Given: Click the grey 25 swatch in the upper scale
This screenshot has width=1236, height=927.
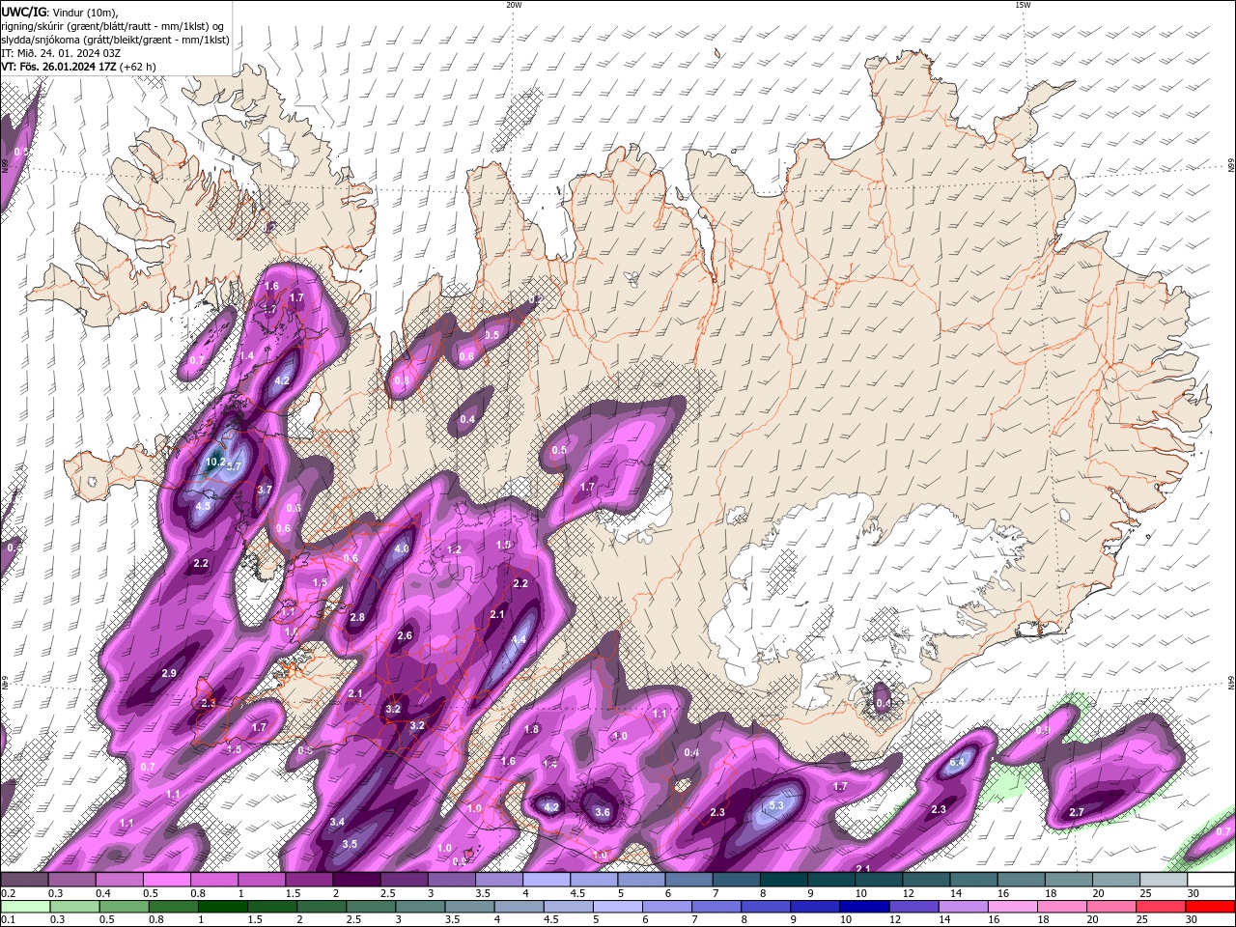Looking at the screenshot, I should coord(1163,879).
